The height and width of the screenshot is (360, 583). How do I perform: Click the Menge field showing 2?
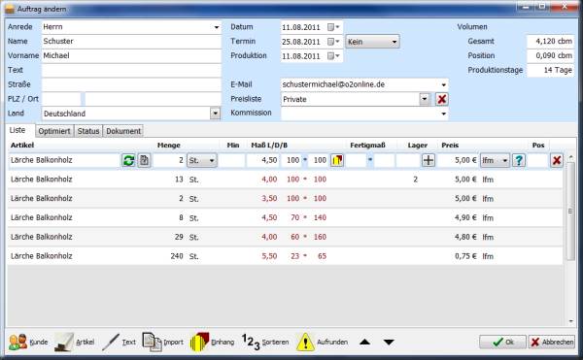click(x=169, y=160)
